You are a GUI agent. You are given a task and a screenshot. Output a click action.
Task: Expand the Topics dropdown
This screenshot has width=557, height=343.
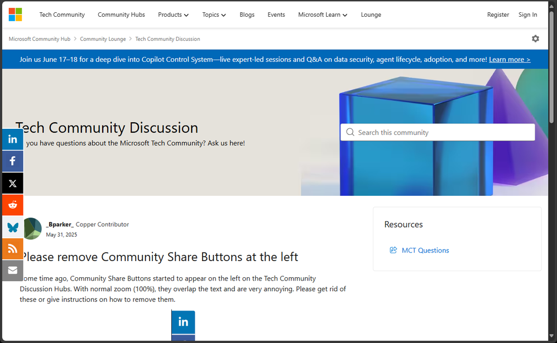click(x=214, y=15)
